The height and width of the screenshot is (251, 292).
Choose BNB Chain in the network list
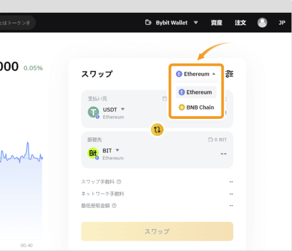(196, 107)
